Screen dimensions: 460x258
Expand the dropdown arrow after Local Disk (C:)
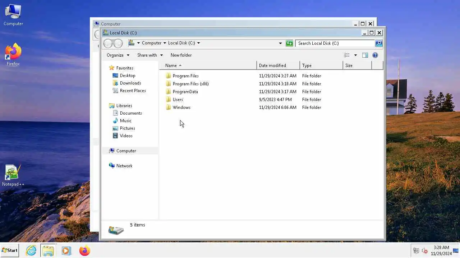click(x=198, y=43)
